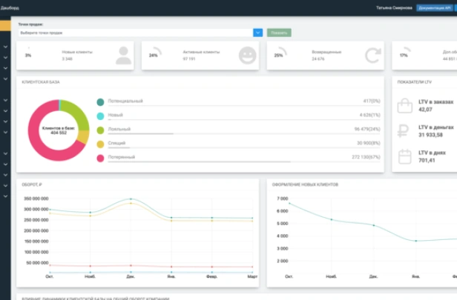Click the person icon in New clients card
Image resolution: width=457 pixels, height=300 pixels.
(x=123, y=56)
